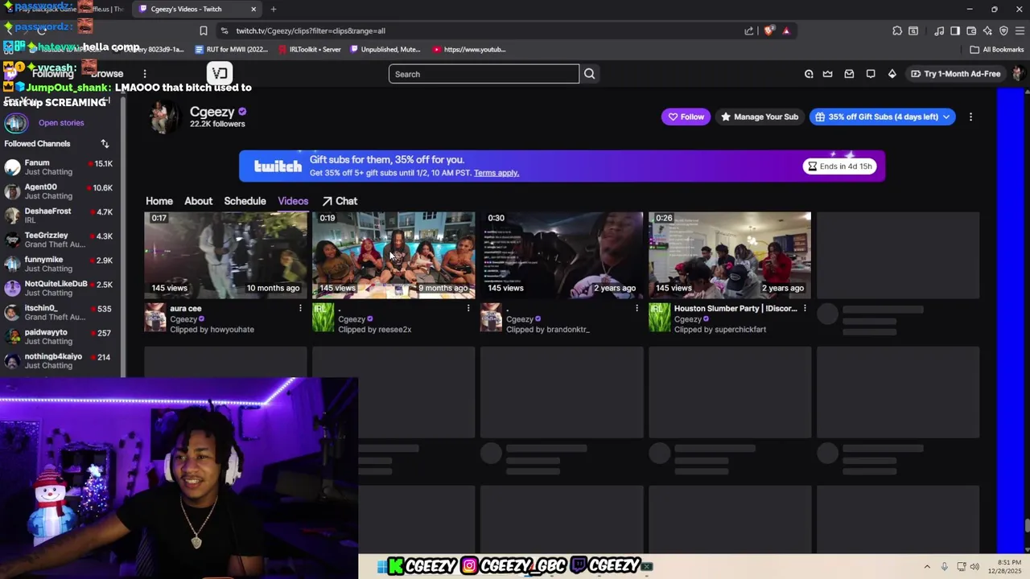Click into the Twitch Search field
Viewport: 1030px width, 579px height.
pyautogui.click(x=484, y=74)
